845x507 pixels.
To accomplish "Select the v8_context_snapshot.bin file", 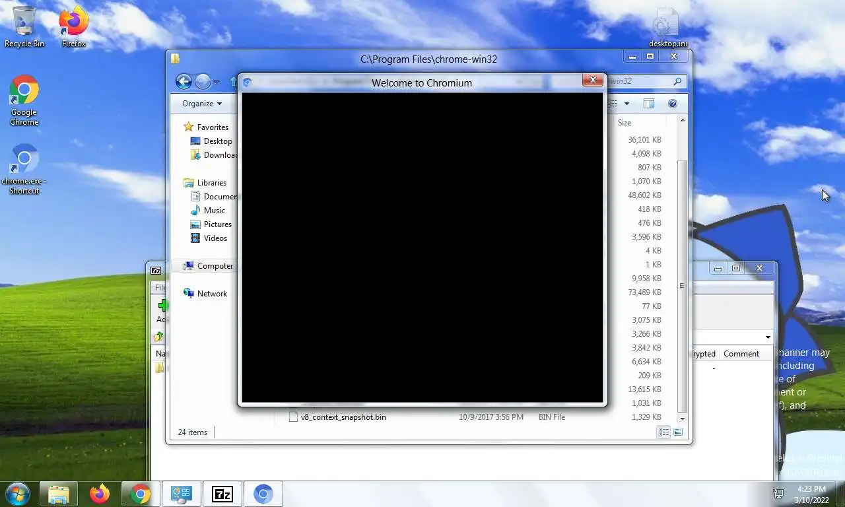I will click(343, 417).
